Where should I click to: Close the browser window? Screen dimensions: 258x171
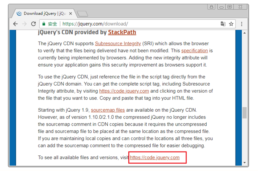tap(240, 7)
